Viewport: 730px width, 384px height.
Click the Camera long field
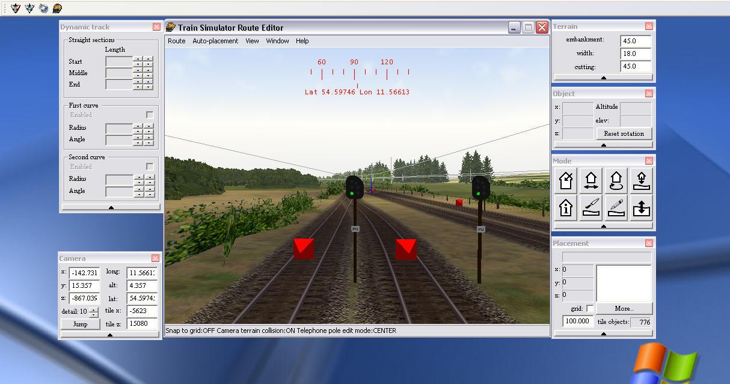[142, 273]
